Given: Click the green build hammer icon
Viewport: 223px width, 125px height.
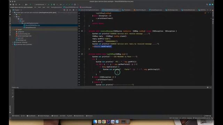Looking at the screenshot, I should [x=30, y=5].
